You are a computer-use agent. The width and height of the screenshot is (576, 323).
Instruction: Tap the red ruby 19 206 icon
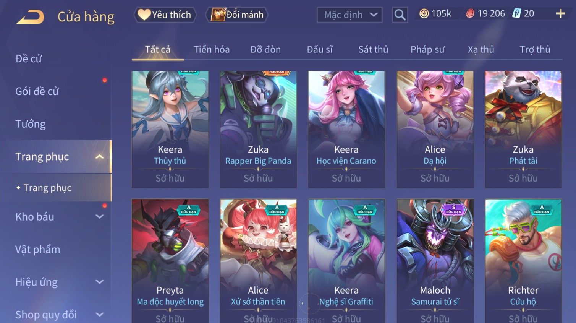coord(470,14)
